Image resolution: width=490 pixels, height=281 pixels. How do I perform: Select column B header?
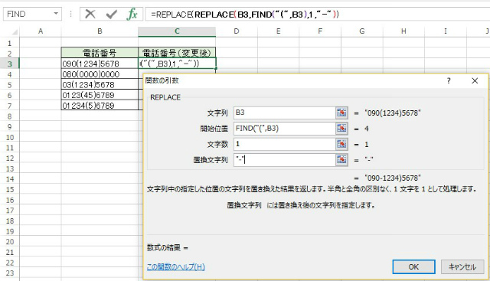(x=100, y=31)
